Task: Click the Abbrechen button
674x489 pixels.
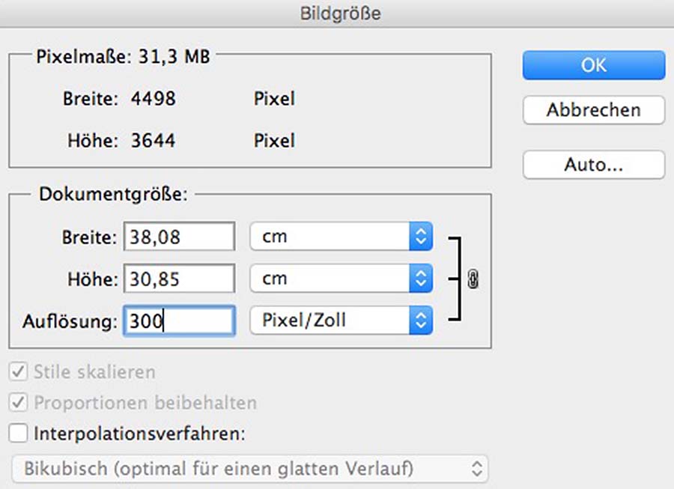Action: pos(594,110)
